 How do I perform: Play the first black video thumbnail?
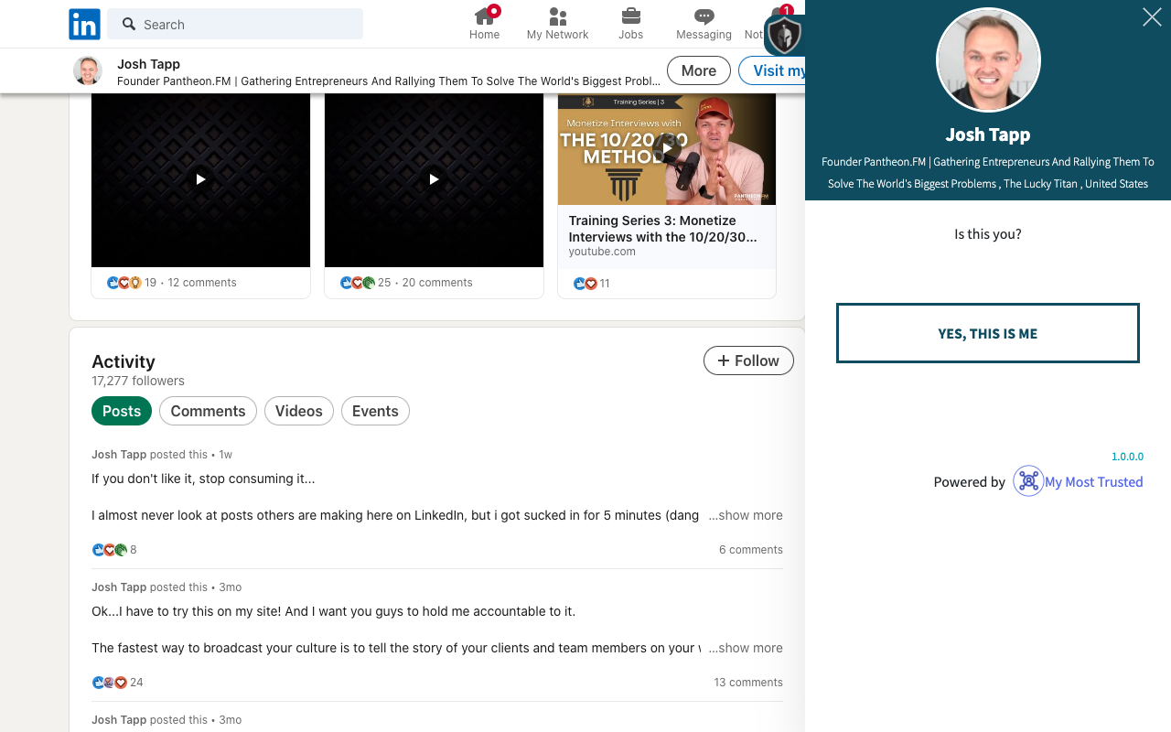click(200, 179)
